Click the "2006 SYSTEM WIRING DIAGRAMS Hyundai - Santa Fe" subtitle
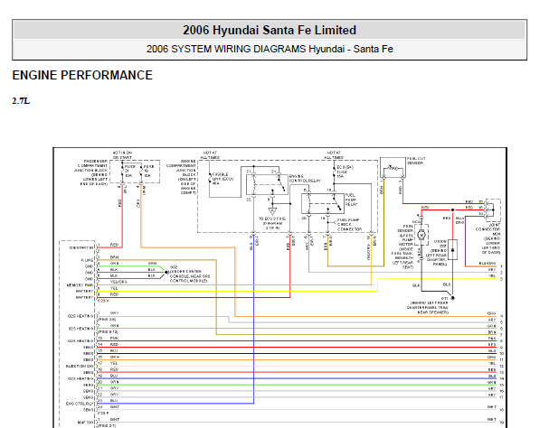Viewport: 549px width, 428px height. [270, 49]
